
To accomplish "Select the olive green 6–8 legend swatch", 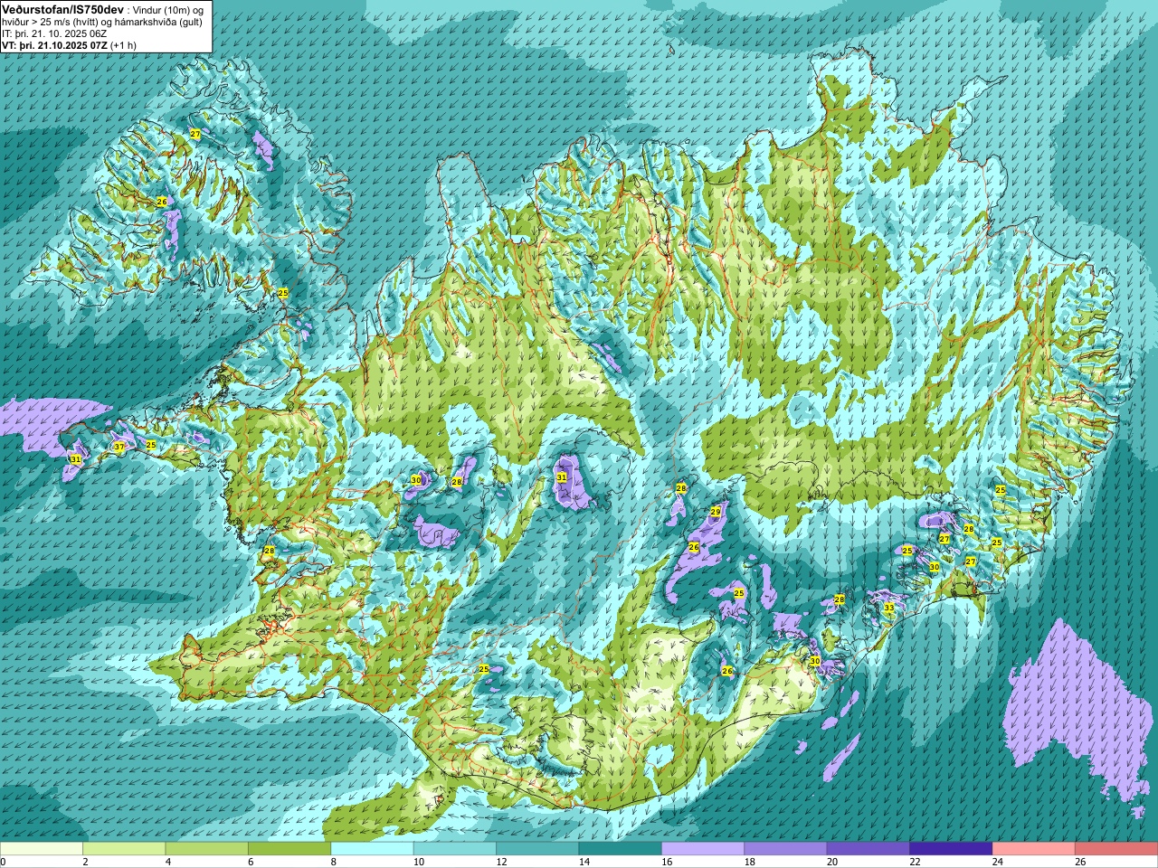I will click(x=289, y=849).
